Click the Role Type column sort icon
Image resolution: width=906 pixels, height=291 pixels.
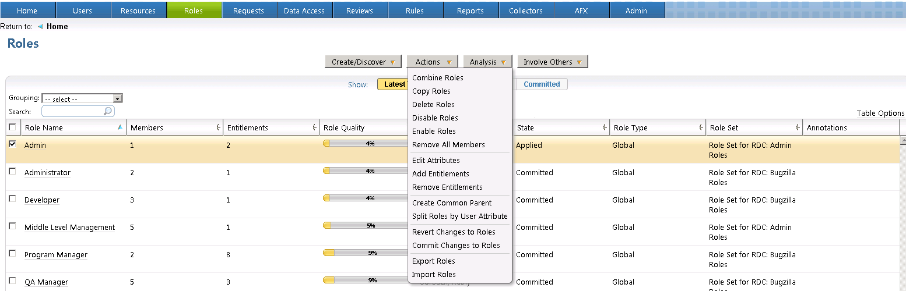click(701, 128)
